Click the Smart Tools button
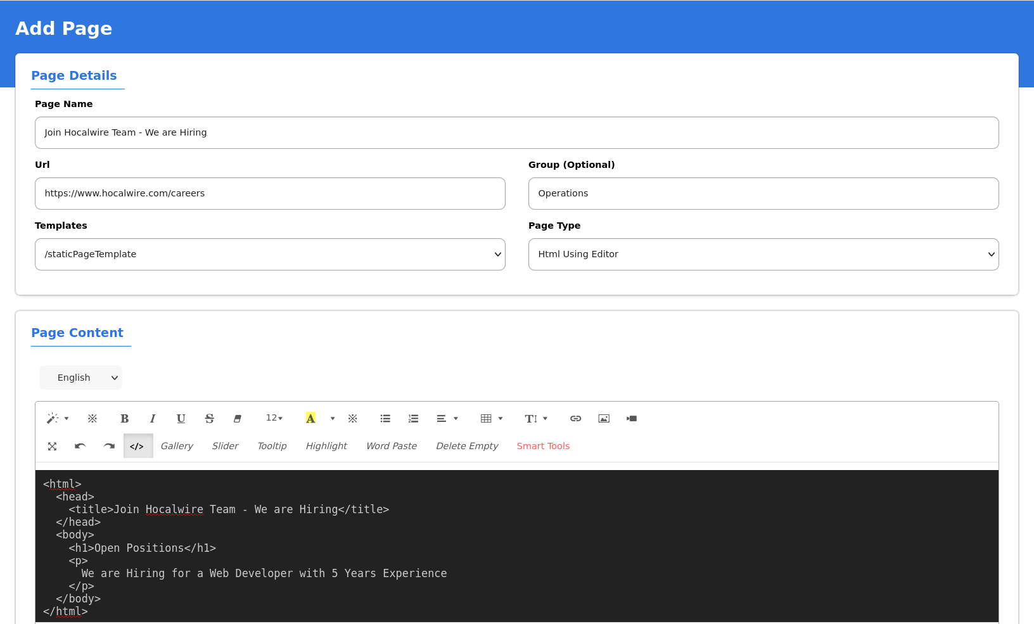Viewport: 1034px width, 624px height. pos(543,447)
